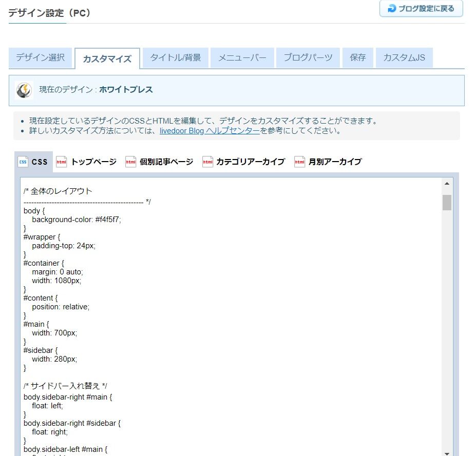The height and width of the screenshot is (456, 476).
Task: Switch to the デザイン選択 tab
Action: pyautogui.click(x=41, y=58)
